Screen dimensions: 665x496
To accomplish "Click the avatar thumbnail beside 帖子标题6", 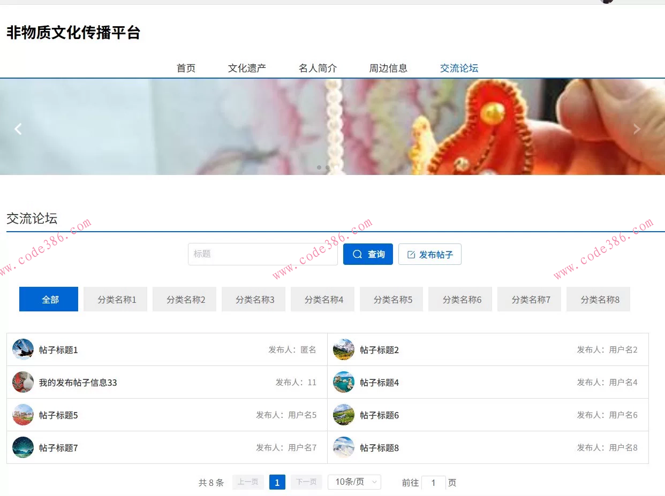I will pyautogui.click(x=343, y=415).
